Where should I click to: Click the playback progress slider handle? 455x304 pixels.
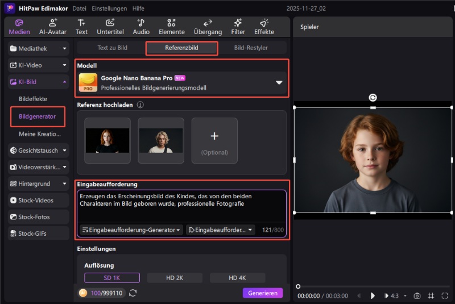pos(298,287)
